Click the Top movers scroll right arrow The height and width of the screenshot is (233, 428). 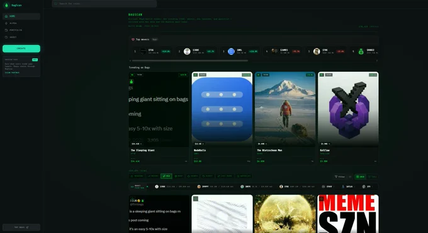tap(377, 61)
